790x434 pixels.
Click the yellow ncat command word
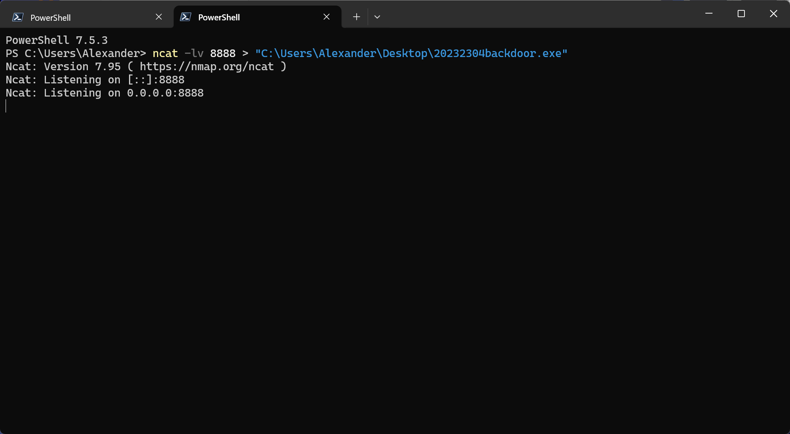[x=165, y=53]
